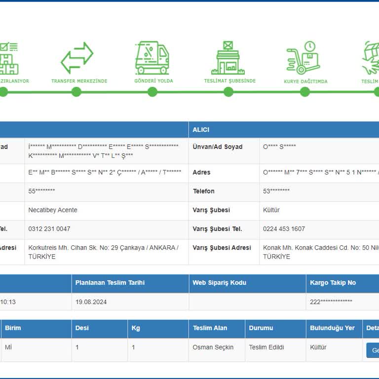Click the Korkutreis Mh. Cihan Sk. address cell
This screenshot has width=379, height=379.
tap(107, 252)
